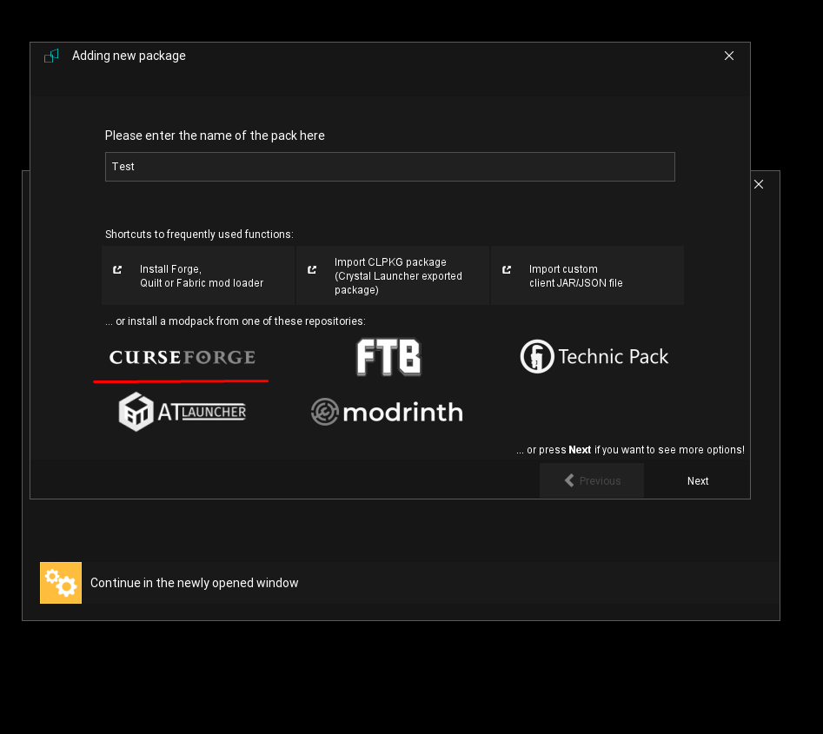Open the CurseForge modpack repository
Viewport: 823px width, 734px height.
(x=182, y=357)
